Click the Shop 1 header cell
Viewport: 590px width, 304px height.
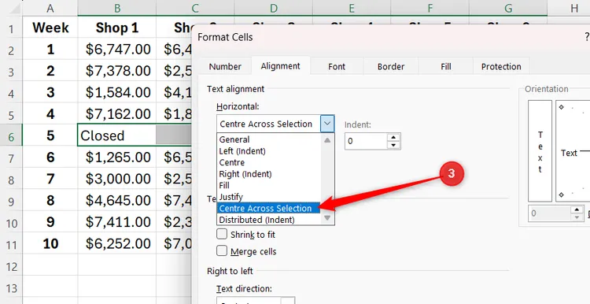click(117, 28)
